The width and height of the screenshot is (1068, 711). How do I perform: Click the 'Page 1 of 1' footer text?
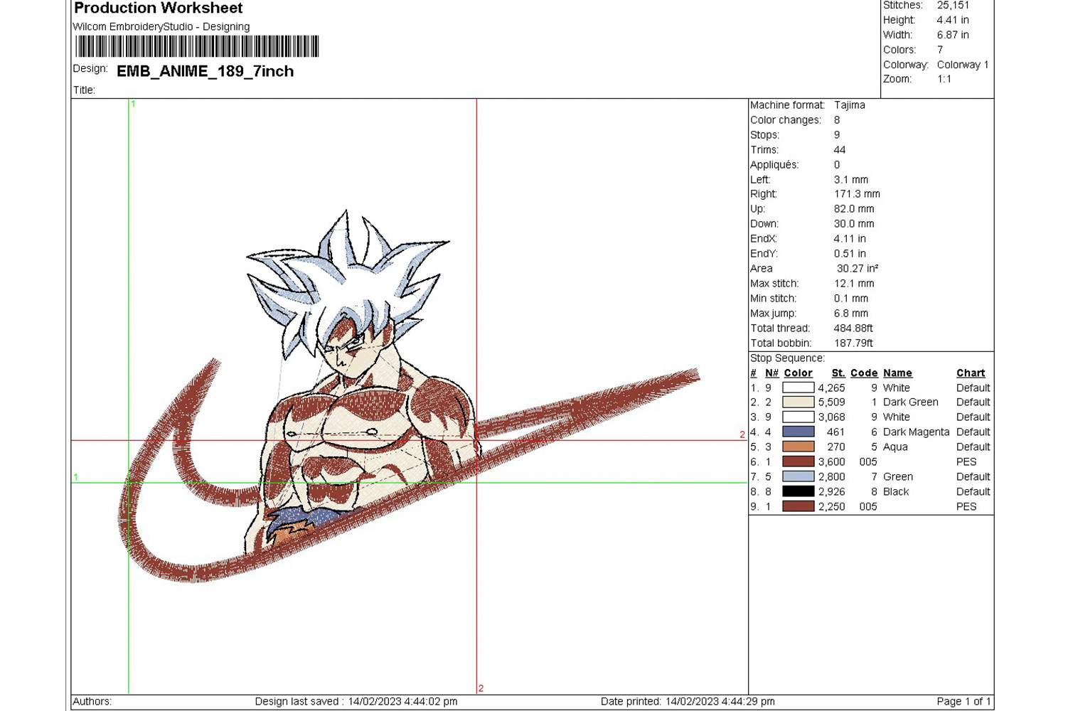[x=963, y=702]
